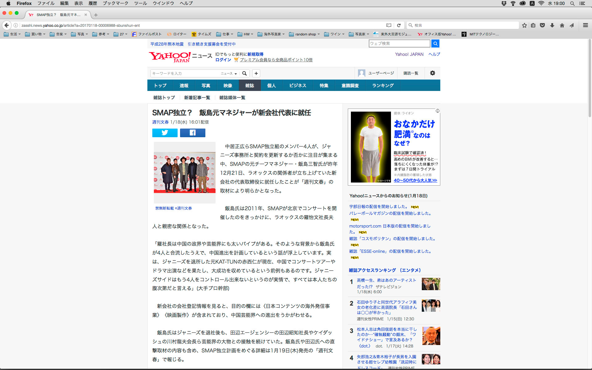Screen dimensions: 592x370
Task: Click the blue web search magnifier button
Action: [435, 43]
